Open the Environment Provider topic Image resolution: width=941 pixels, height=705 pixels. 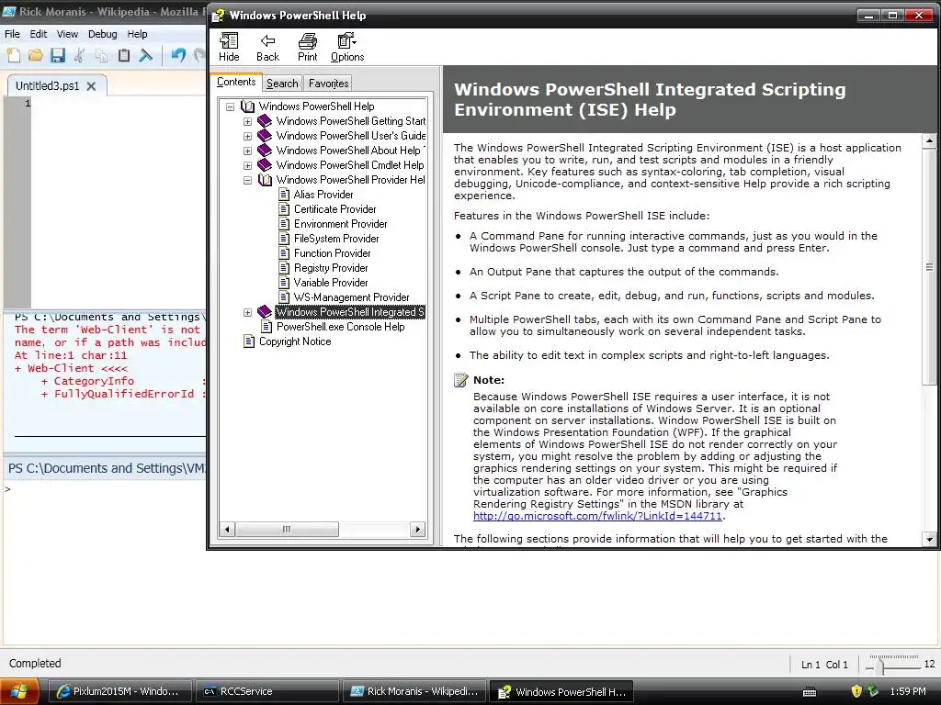pyautogui.click(x=340, y=224)
